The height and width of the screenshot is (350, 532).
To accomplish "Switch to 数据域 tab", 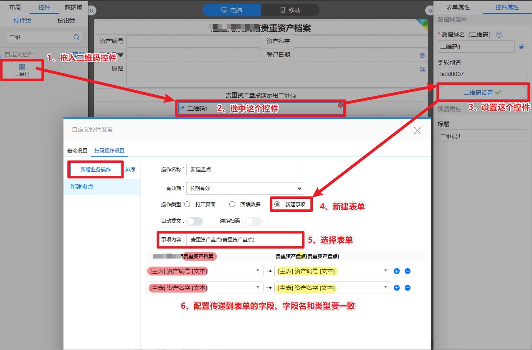I will pos(73,7).
